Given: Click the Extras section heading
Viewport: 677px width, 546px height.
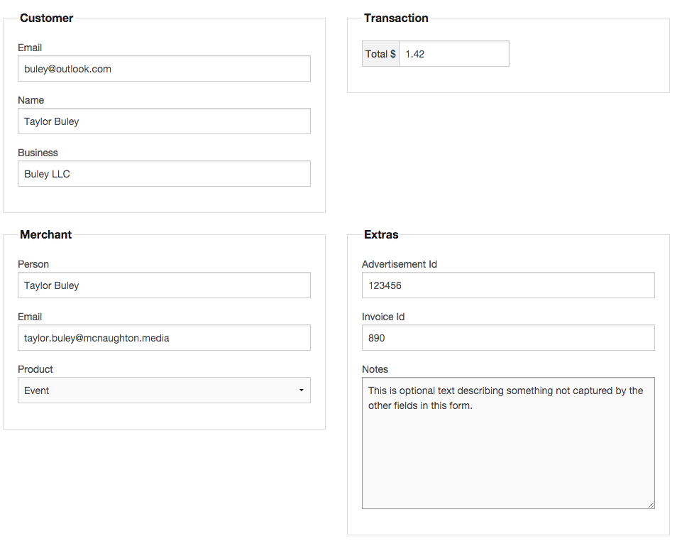Looking at the screenshot, I should 381,235.
